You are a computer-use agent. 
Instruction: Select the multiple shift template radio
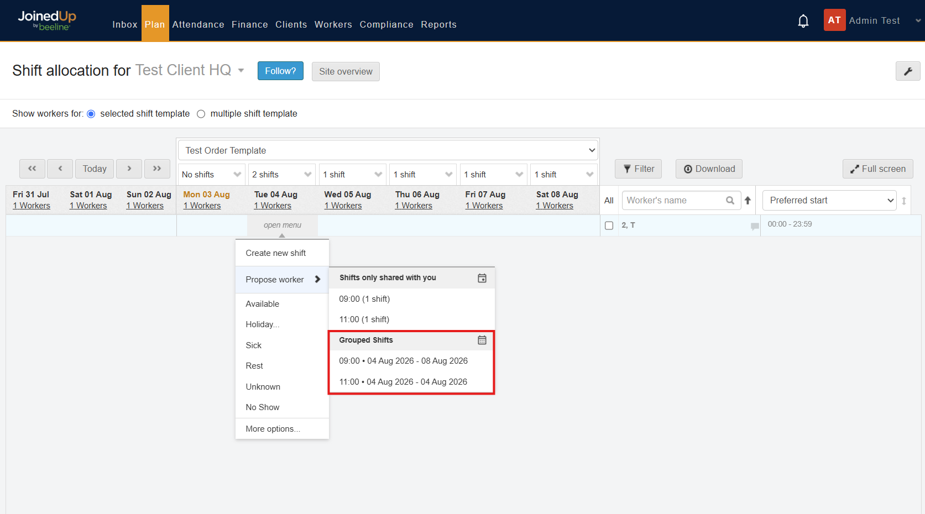(201, 114)
